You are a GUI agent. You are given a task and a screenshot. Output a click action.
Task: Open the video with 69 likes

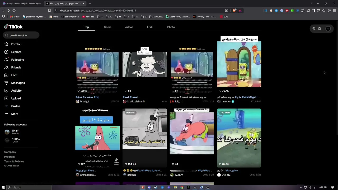click(192, 138)
